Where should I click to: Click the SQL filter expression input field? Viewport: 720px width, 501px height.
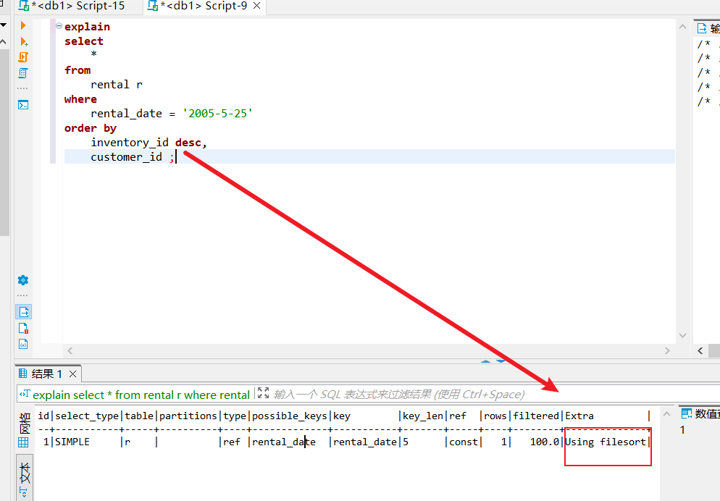435,395
